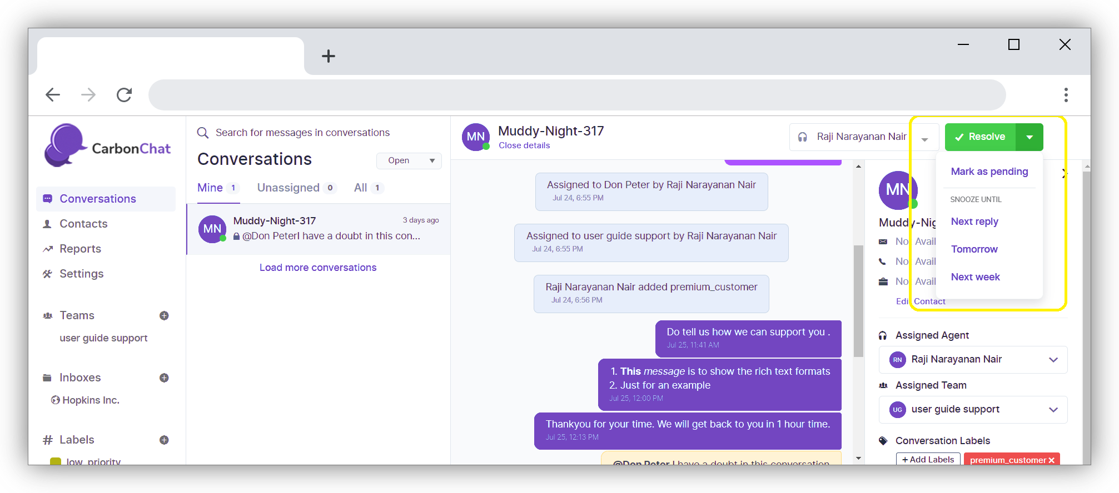Image resolution: width=1119 pixels, height=493 pixels.
Task: Snooze conversation until Tomorrow
Action: (x=974, y=249)
